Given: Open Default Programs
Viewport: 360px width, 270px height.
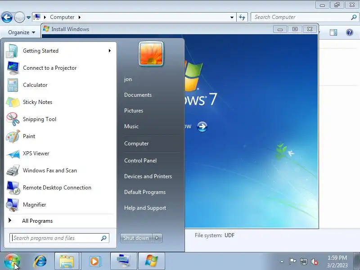Looking at the screenshot, I should point(145,192).
